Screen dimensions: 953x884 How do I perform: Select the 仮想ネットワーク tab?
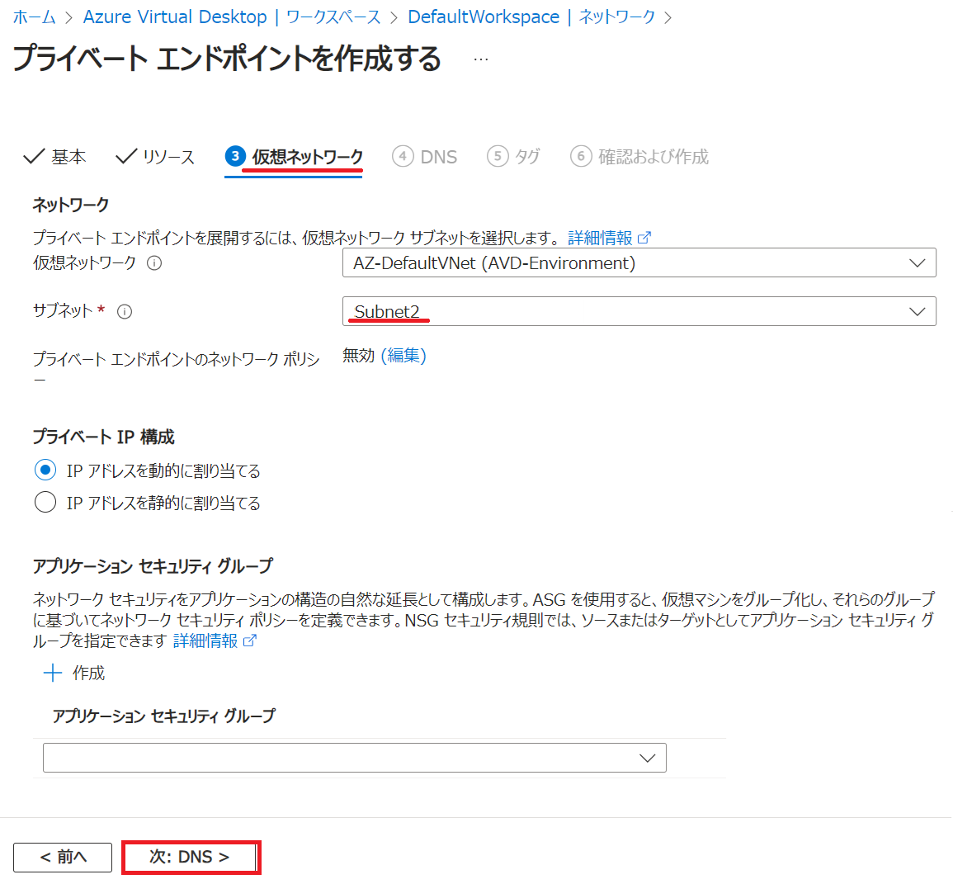point(294,157)
